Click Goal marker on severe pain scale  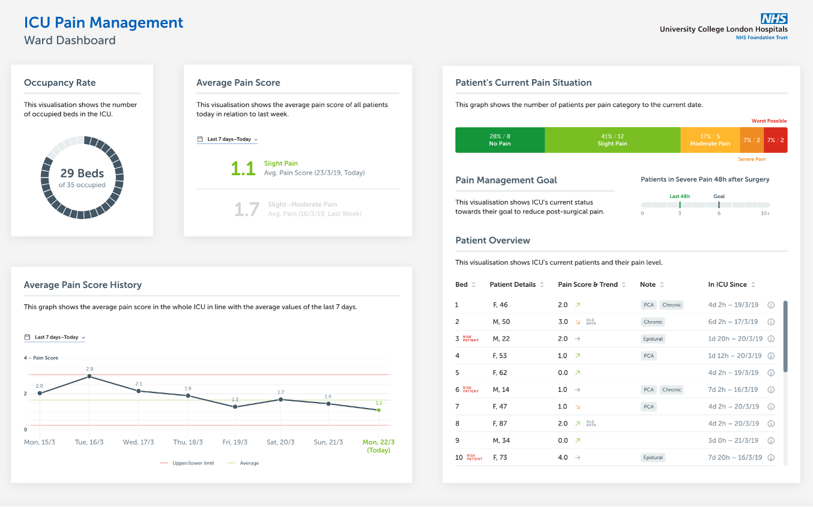719,205
